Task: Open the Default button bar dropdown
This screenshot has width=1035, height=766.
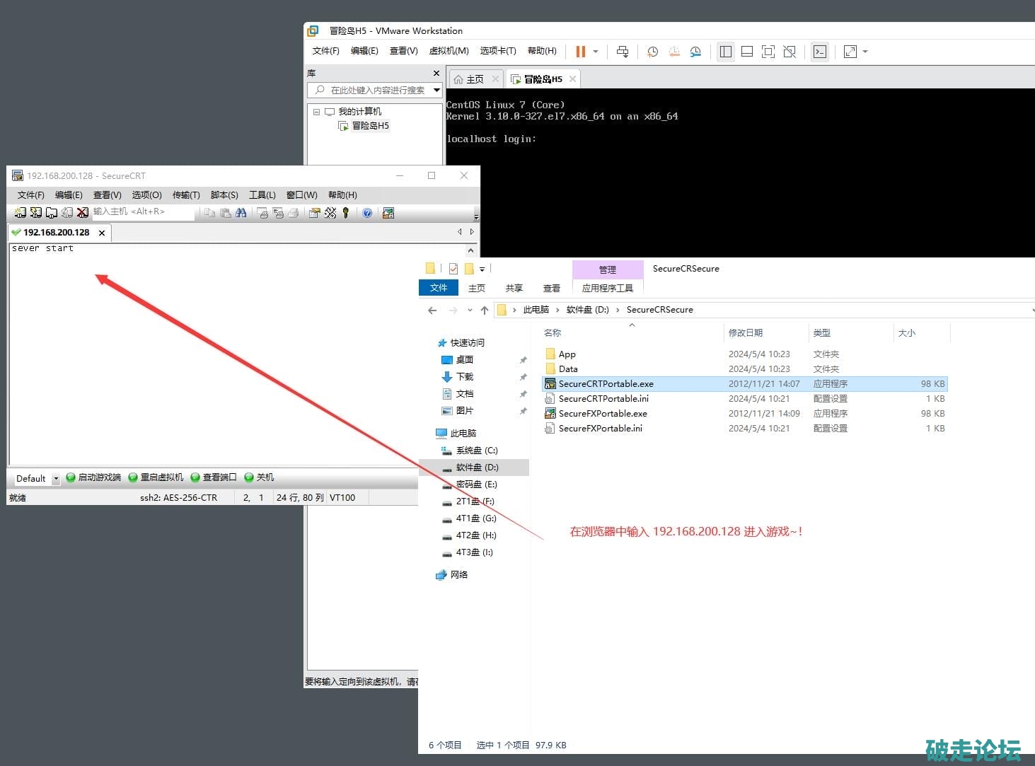Action: (x=56, y=479)
